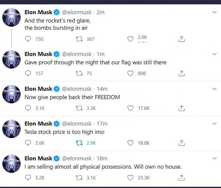The width and height of the screenshot is (221, 188).
Task: Share the 'flag was still there' tweet
Action: (182, 73)
